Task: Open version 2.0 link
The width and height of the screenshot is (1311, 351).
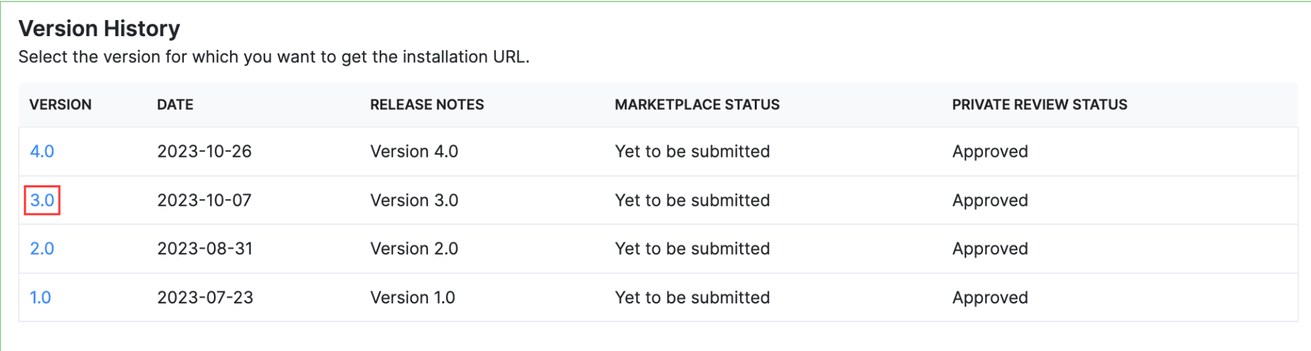Action: click(x=42, y=249)
